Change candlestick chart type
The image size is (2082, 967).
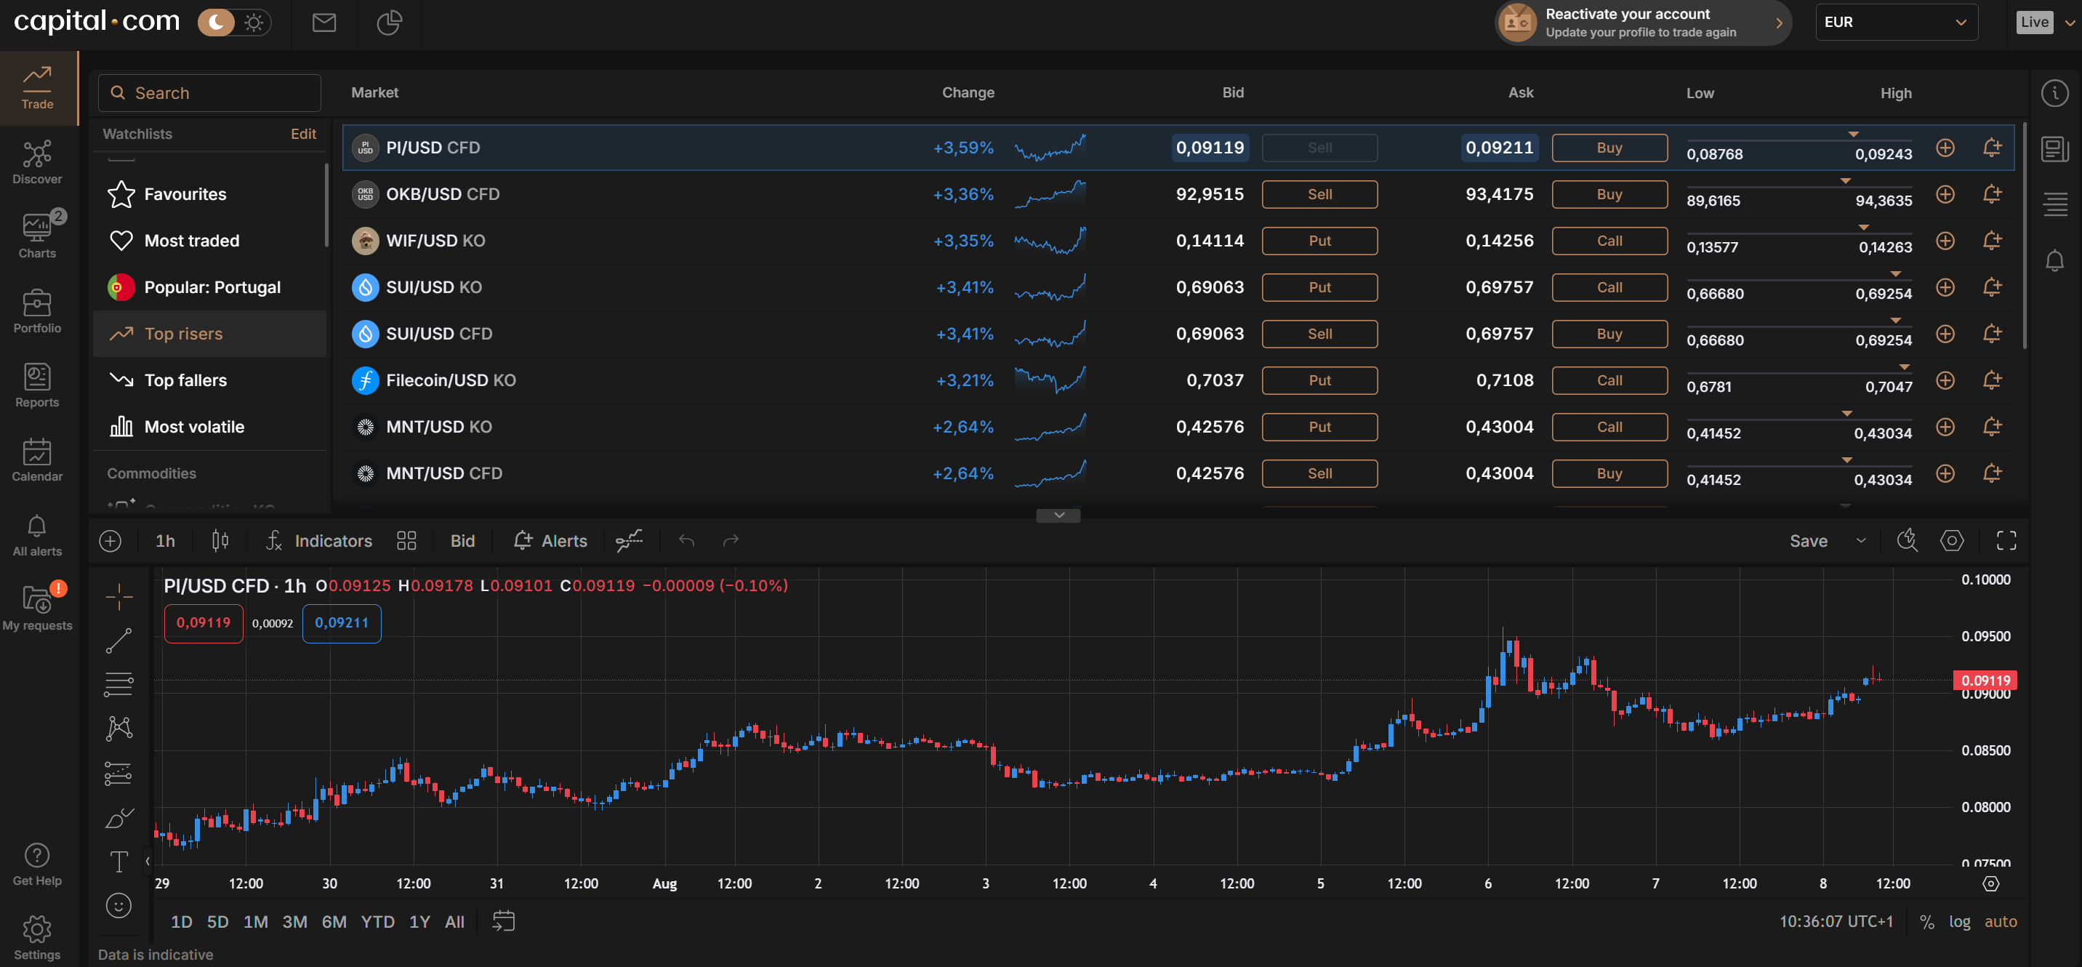[220, 541]
